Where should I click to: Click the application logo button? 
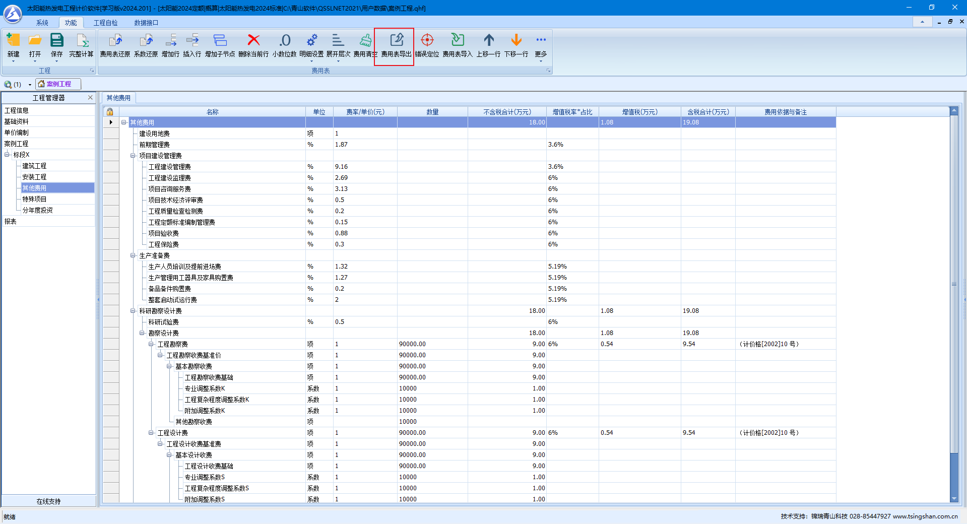(x=13, y=14)
